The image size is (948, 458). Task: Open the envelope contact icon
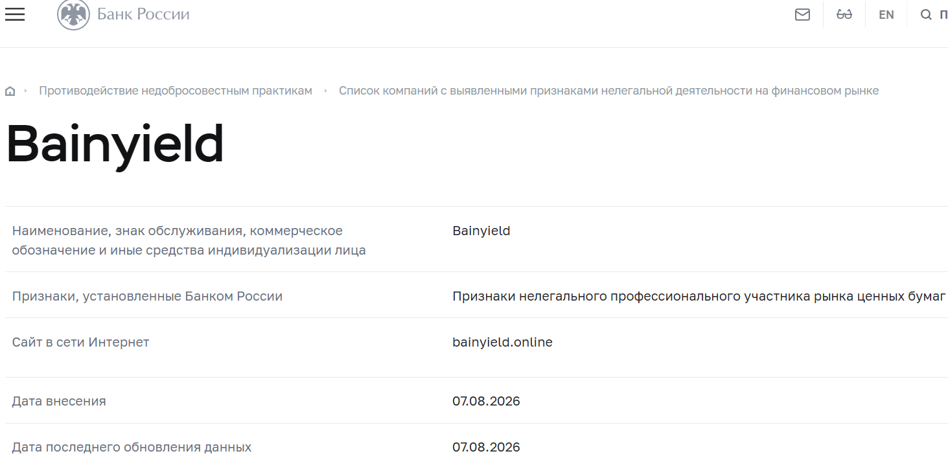[802, 14]
